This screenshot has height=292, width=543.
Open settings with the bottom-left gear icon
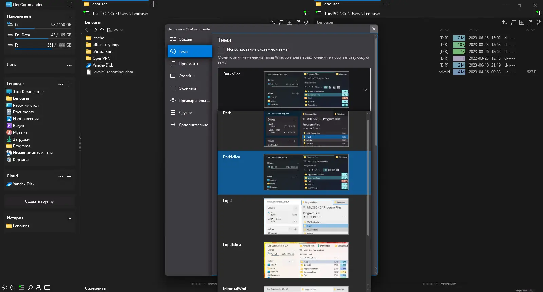(x=4, y=288)
